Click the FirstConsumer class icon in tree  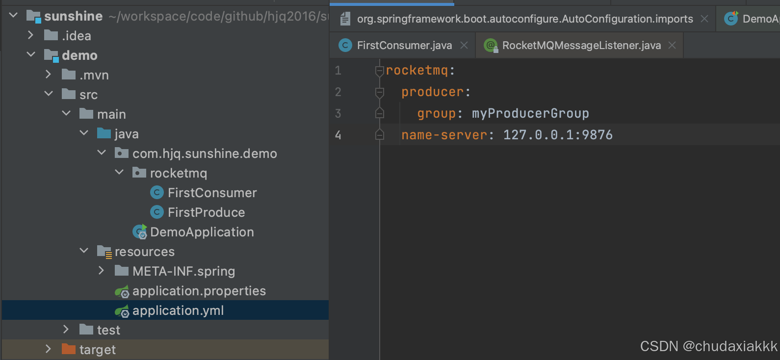[x=156, y=193]
